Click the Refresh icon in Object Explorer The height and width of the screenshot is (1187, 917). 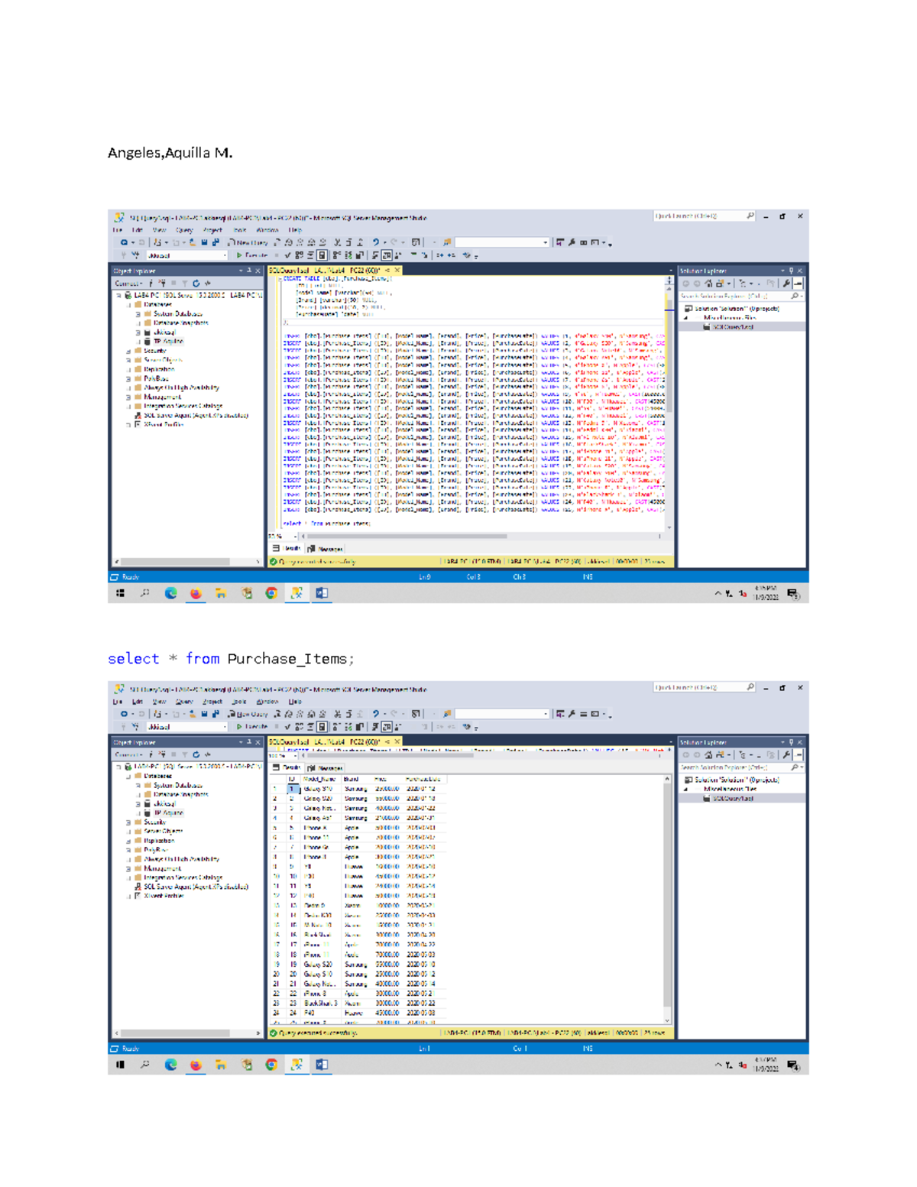(196, 283)
